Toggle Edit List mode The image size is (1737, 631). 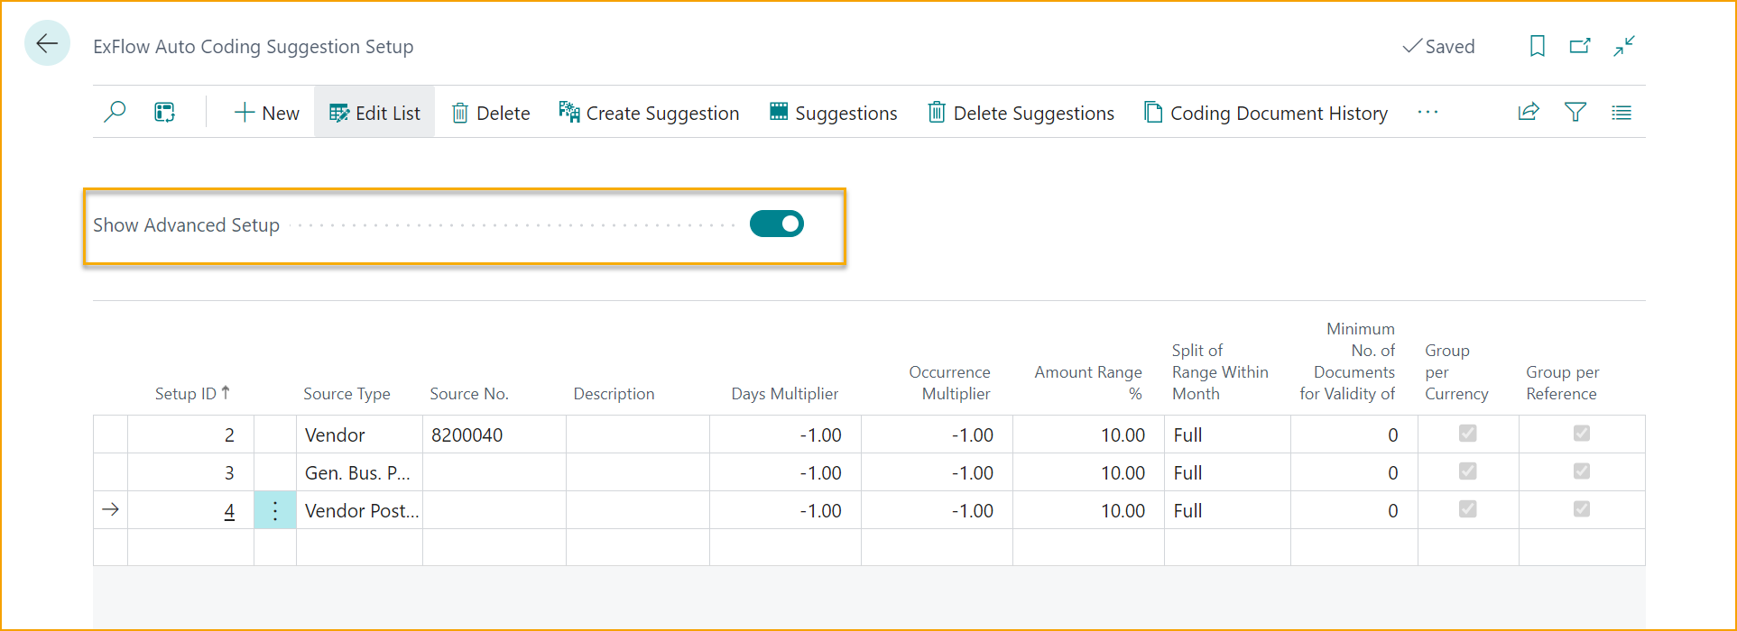click(374, 113)
